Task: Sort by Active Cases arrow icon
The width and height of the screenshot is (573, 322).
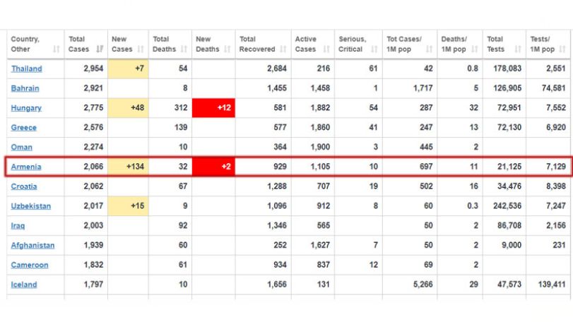Action: point(326,49)
